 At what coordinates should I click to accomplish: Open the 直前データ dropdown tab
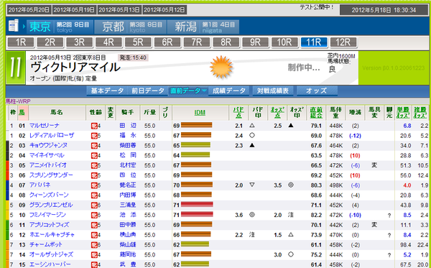point(188,91)
